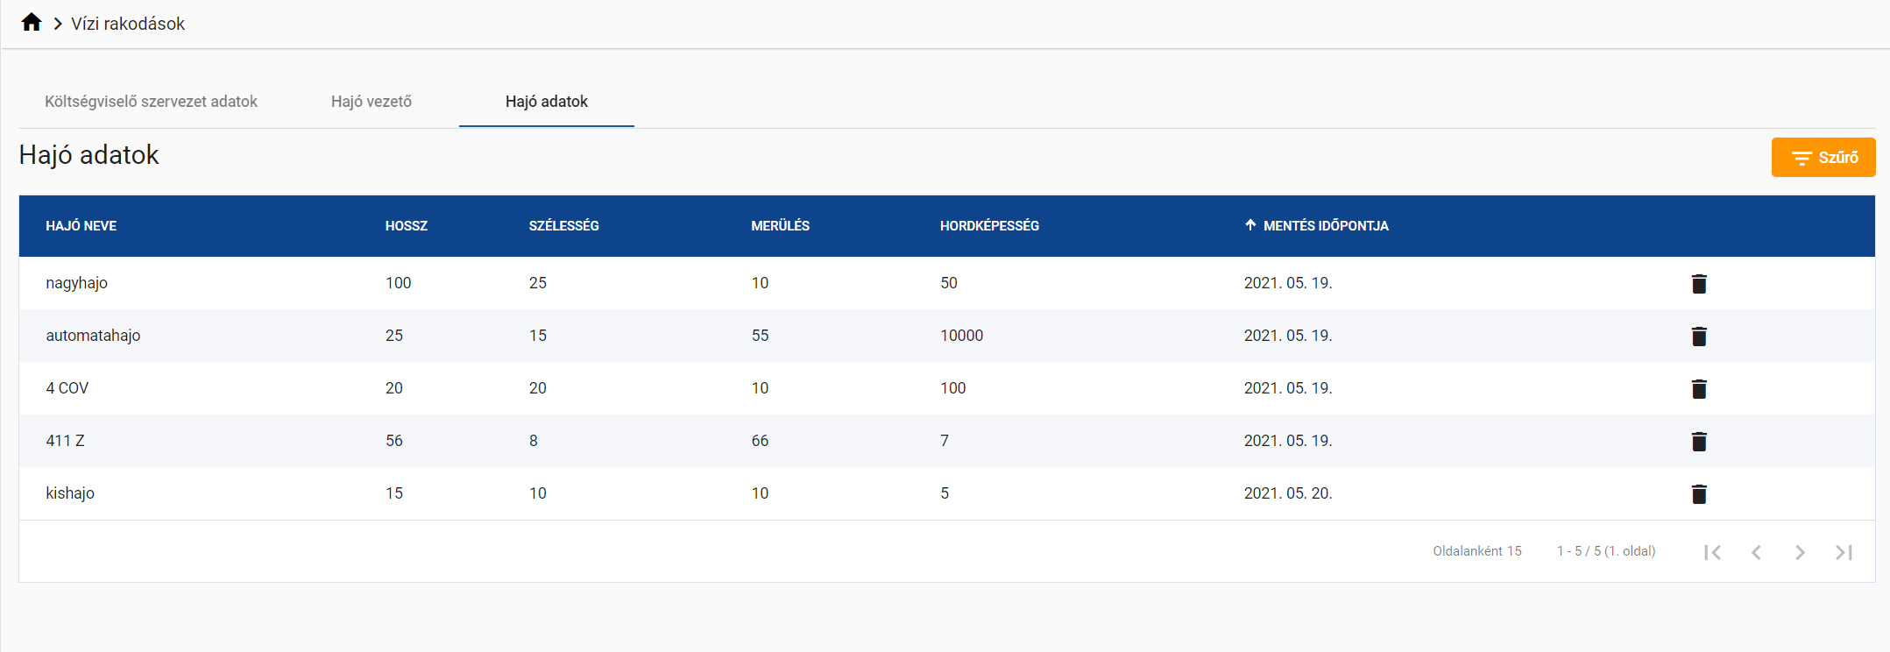Image resolution: width=1890 pixels, height=652 pixels.
Task: Go to the previous page arrow
Action: pos(1756,552)
